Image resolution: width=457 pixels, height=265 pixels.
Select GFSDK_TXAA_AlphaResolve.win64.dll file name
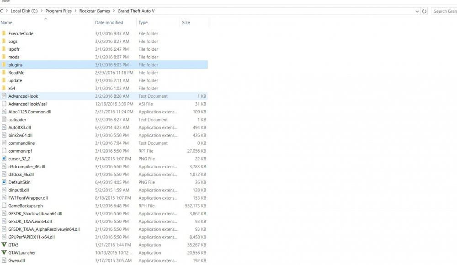pyautogui.click(x=44, y=229)
